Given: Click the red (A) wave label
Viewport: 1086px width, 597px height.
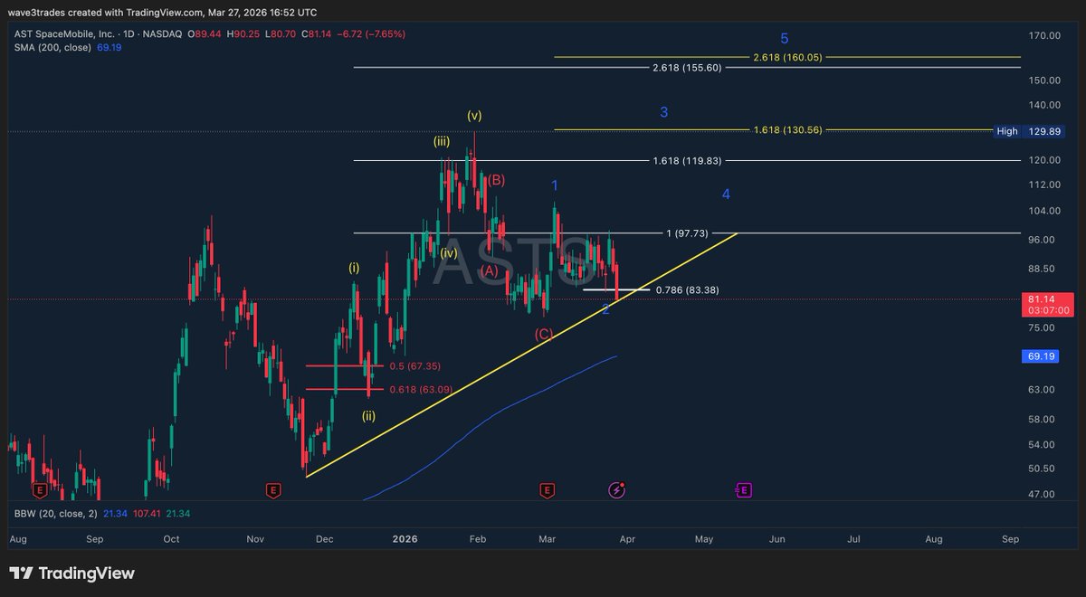Looking at the screenshot, I should point(491,270).
